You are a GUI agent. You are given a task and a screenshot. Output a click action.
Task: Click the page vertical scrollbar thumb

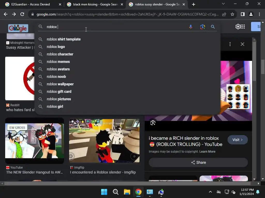click(x=263, y=67)
